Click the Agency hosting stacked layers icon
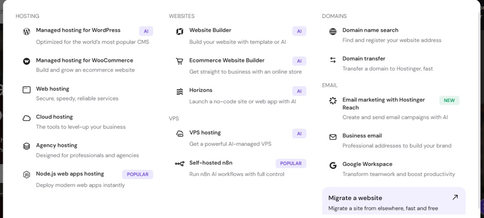The height and width of the screenshot is (218, 484). pyautogui.click(x=26, y=146)
